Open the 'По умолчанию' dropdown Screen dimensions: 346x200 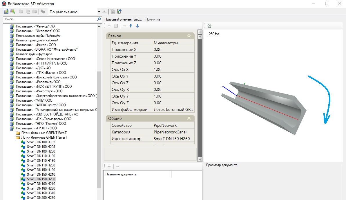tap(99, 12)
